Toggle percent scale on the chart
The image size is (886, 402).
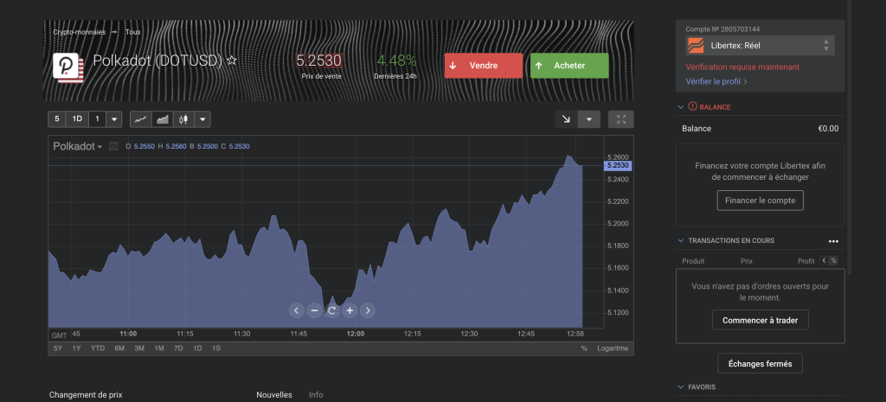[x=584, y=348]
